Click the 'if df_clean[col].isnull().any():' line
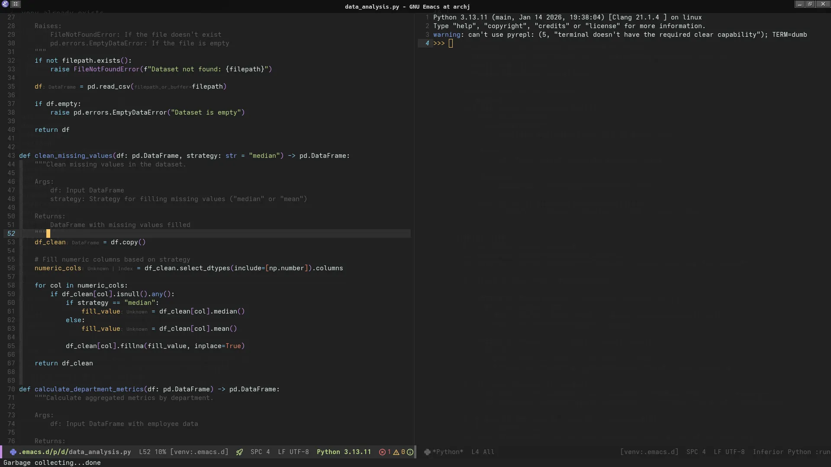The height and width of the screenshot is (467, 831). tap(113, 294)
